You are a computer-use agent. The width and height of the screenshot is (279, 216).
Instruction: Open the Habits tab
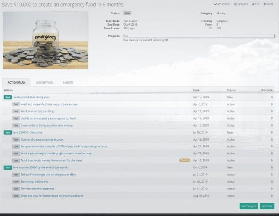tap(68, 82)
